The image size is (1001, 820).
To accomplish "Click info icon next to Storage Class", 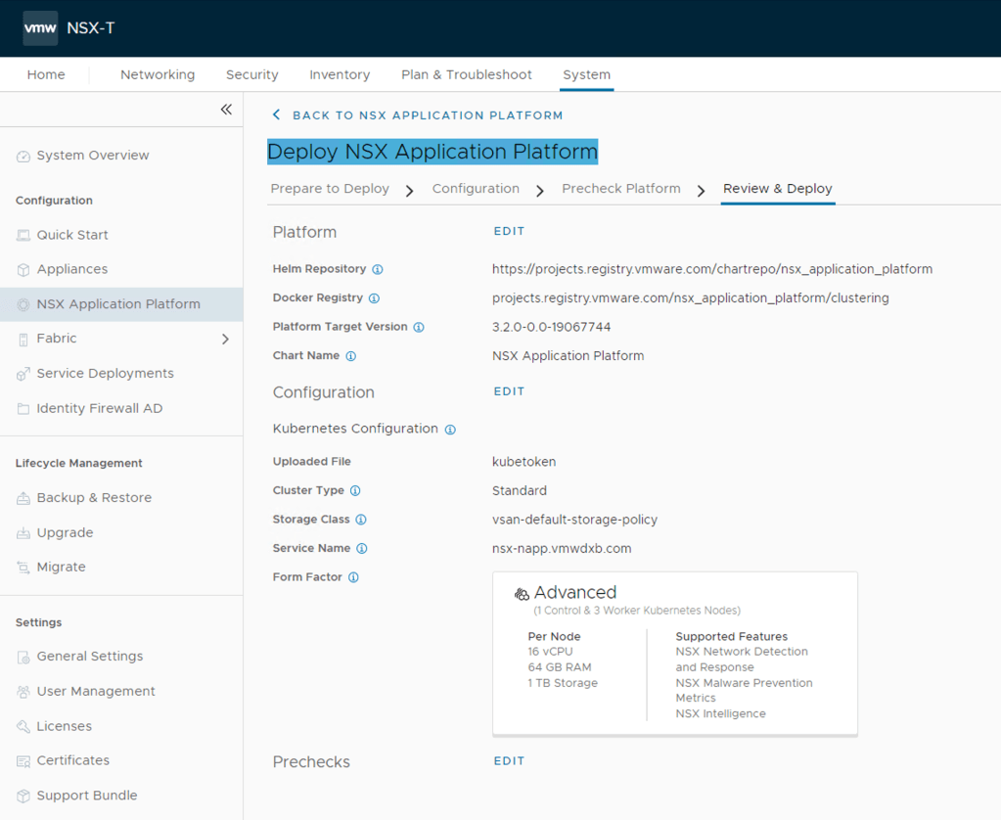I will 361,520.
